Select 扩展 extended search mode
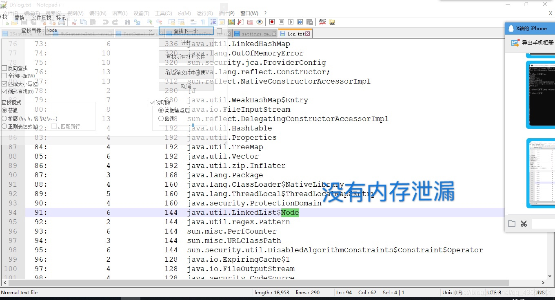The height and width of the screenshot is (300, 555). pyautogui.click(x=4, y=119)
